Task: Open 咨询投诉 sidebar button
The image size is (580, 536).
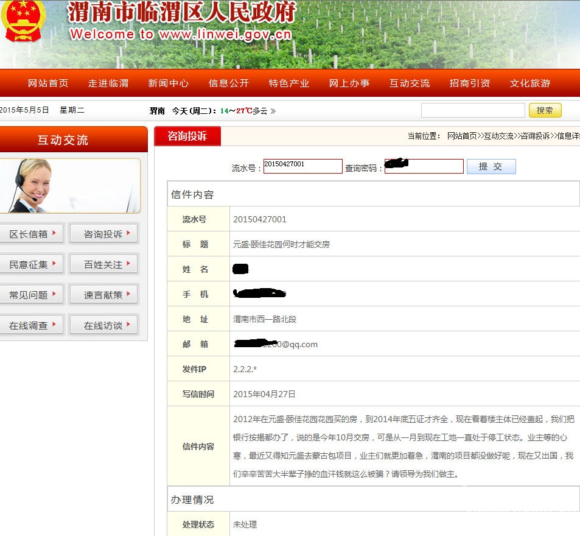Action: (x=104, y=233)
